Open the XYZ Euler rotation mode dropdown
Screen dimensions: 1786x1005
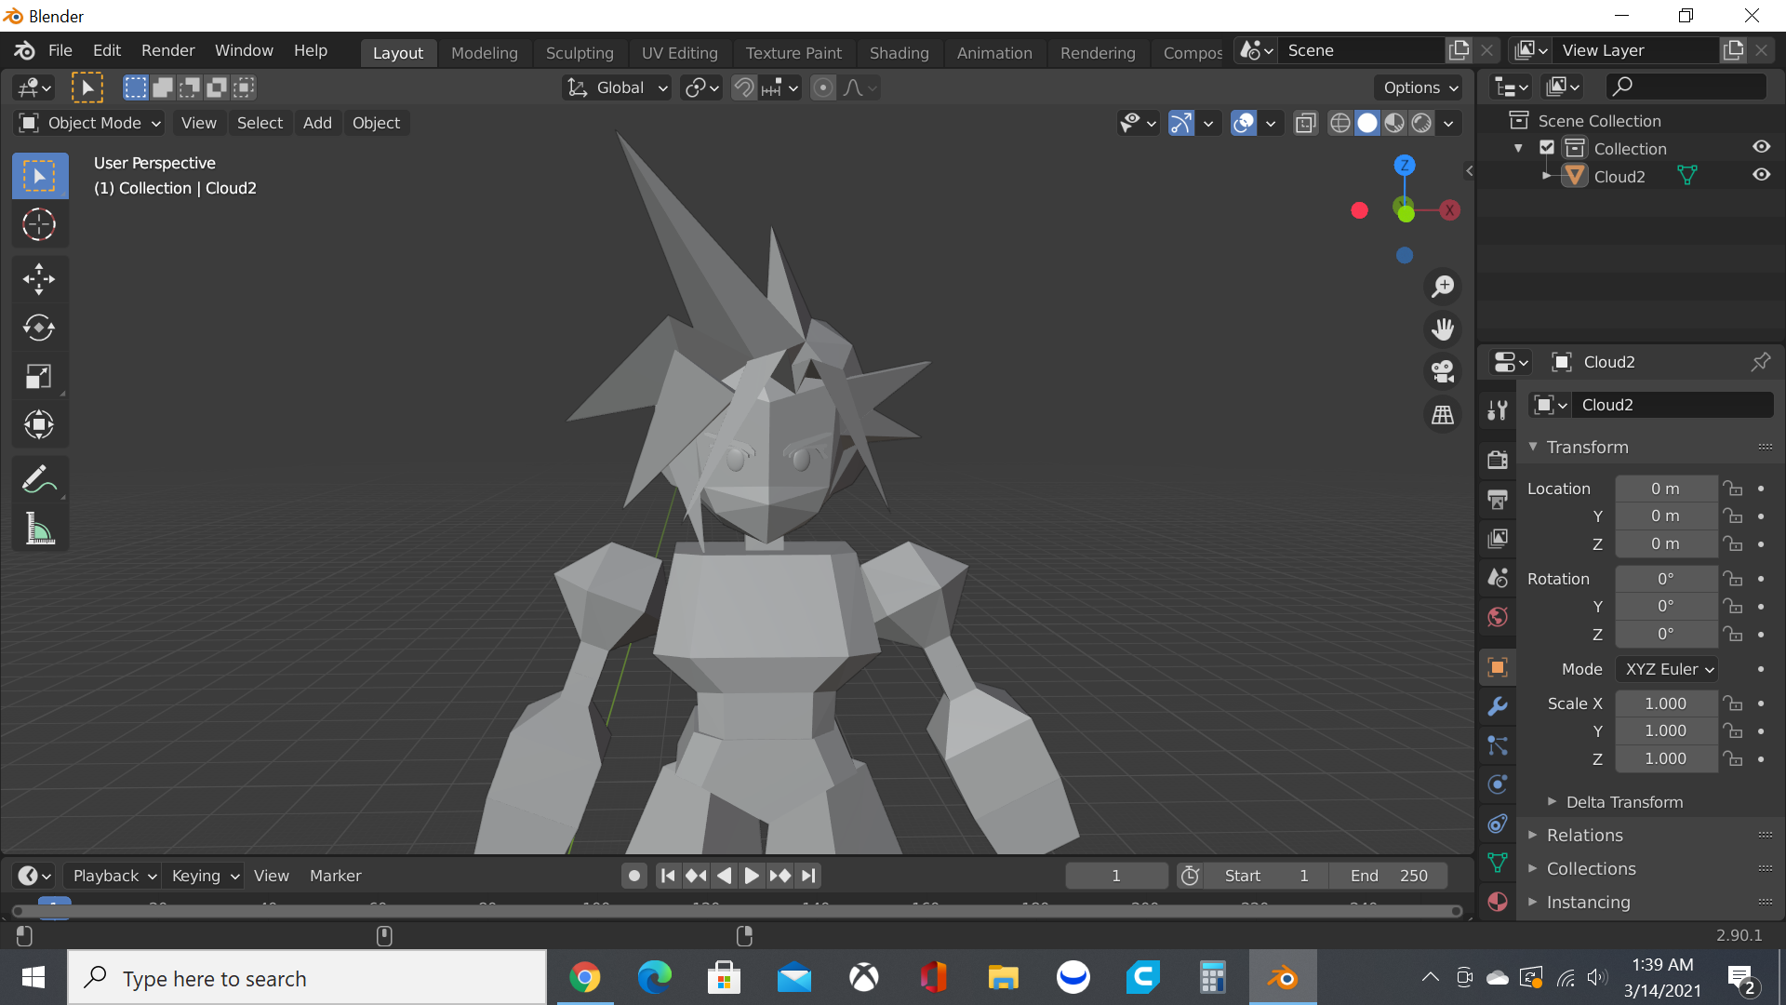[1667, 669]
